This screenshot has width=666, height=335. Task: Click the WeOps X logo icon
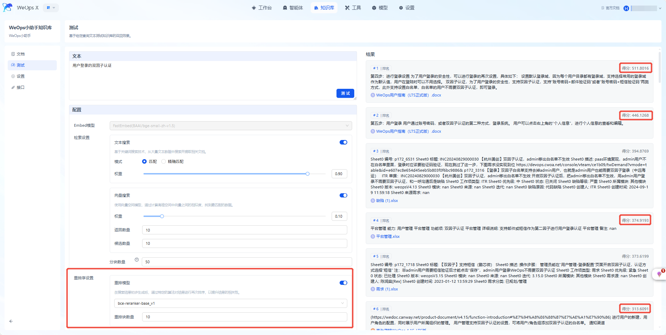click(7, 8)
